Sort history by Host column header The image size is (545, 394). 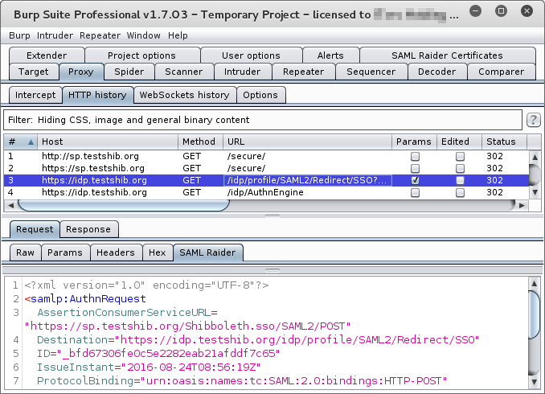point(108,142)
